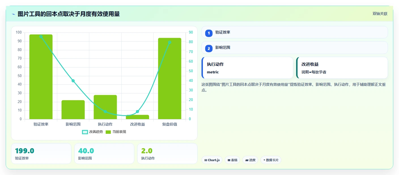Open the 执行动作 metric card
Screen dimensions: 399x175
[247, 68]
